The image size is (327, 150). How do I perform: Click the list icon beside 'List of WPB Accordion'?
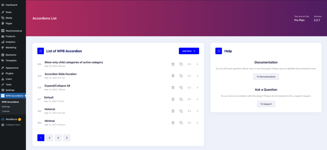point(41,51)
